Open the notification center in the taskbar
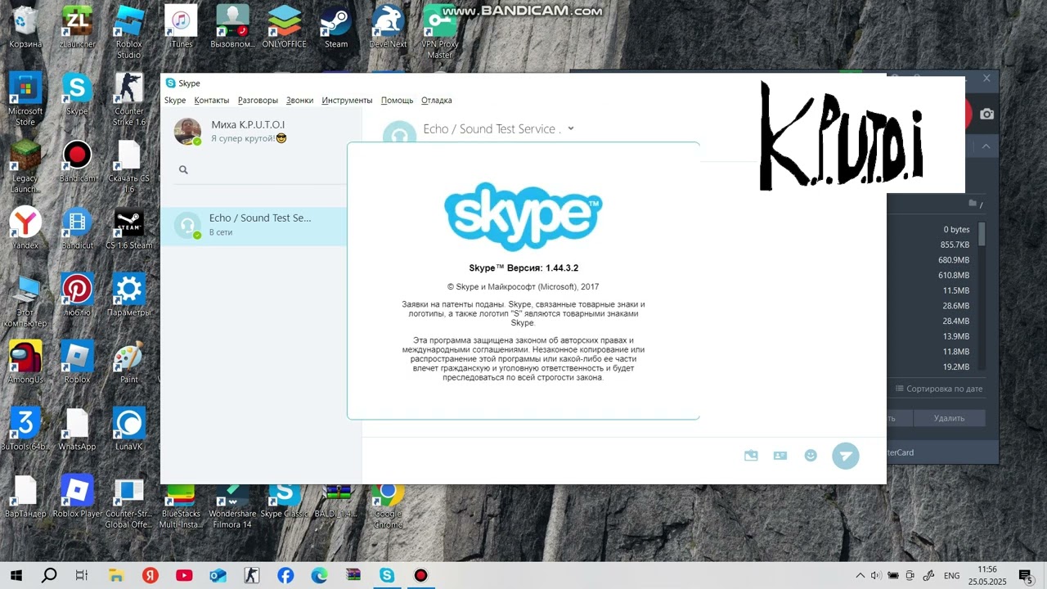This screenshot has width=1047, height=589. coord(1025,575)
